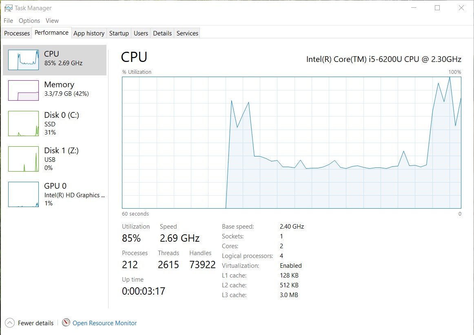
Task: Minimize the Task Manager window
Action: click(414, 8)
